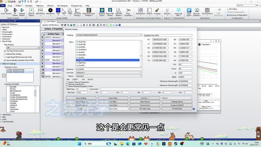The image size is (261, 147).
Task: Open the Enclosed Energy analysis
Action: pos(77,12)
